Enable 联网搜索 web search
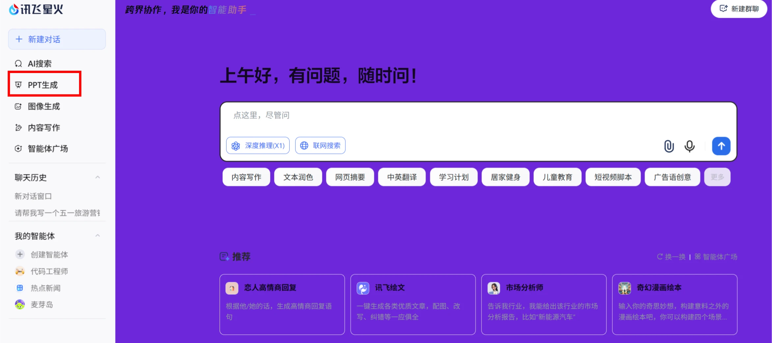772x343 pixels. point(320,145)
